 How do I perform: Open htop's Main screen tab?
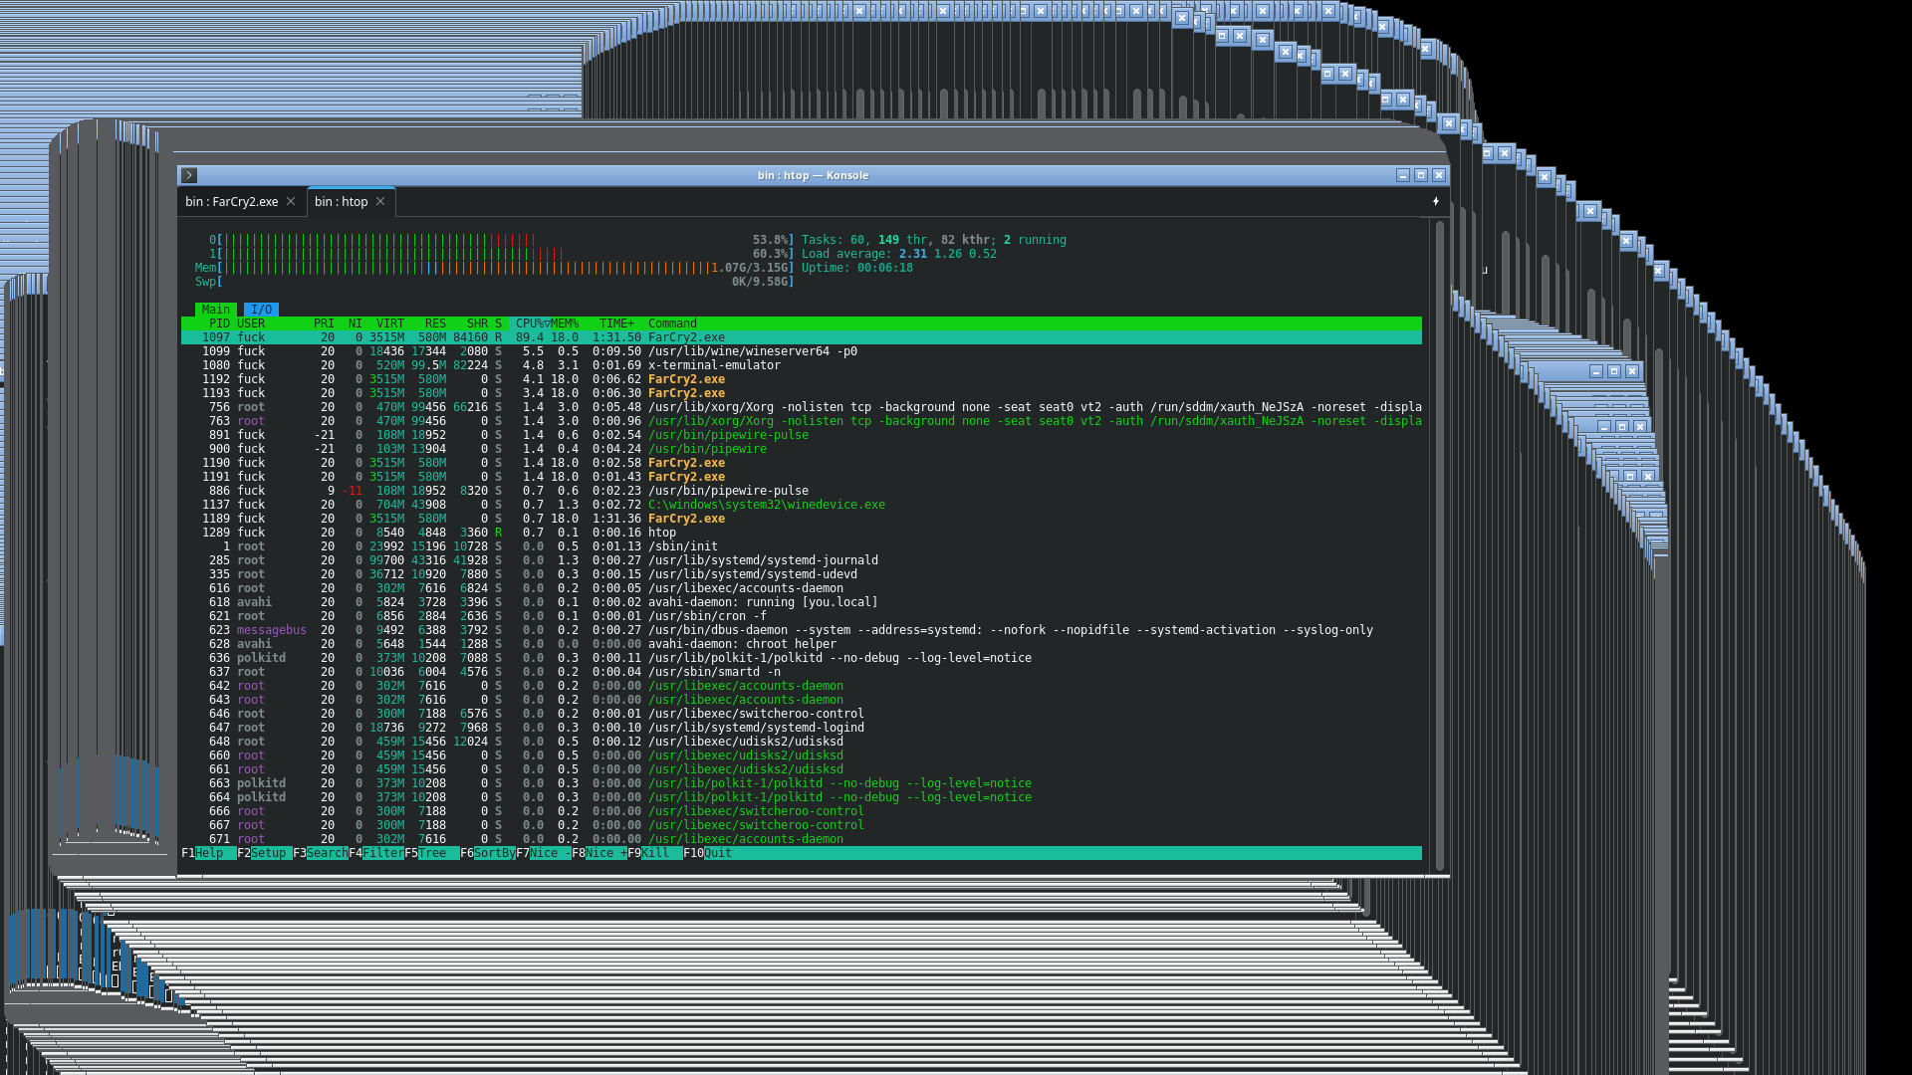216,310
